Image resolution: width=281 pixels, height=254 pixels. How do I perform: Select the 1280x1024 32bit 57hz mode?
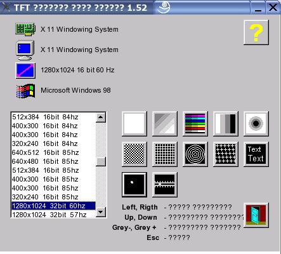53,215
